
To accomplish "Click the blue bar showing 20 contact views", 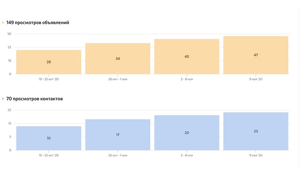I will [x=187, y=133].
